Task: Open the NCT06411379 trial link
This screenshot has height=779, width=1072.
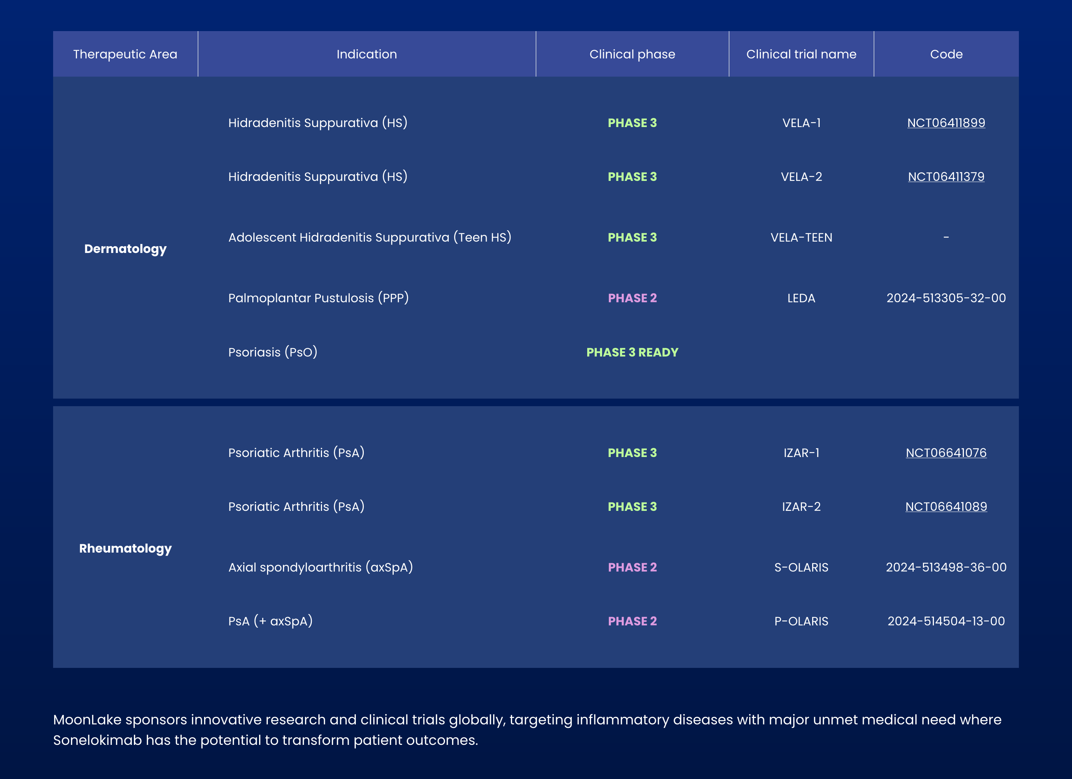Action: point(946,177)
